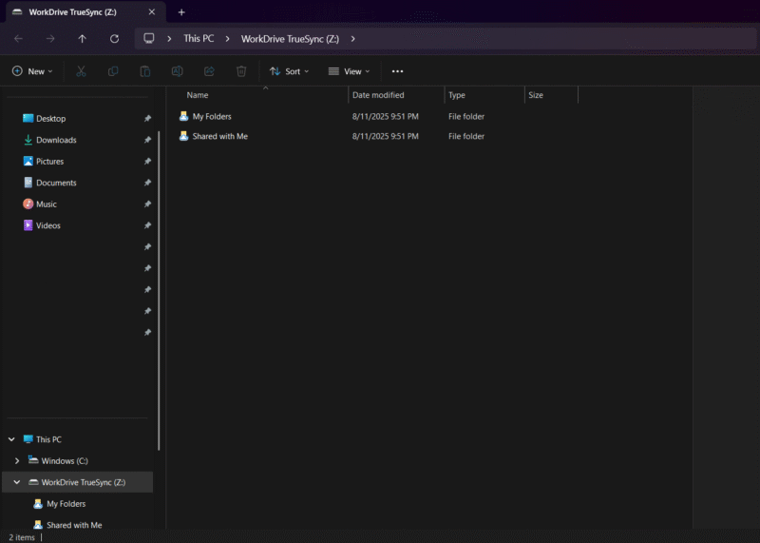Sort by the Name column header

[265, 95]
